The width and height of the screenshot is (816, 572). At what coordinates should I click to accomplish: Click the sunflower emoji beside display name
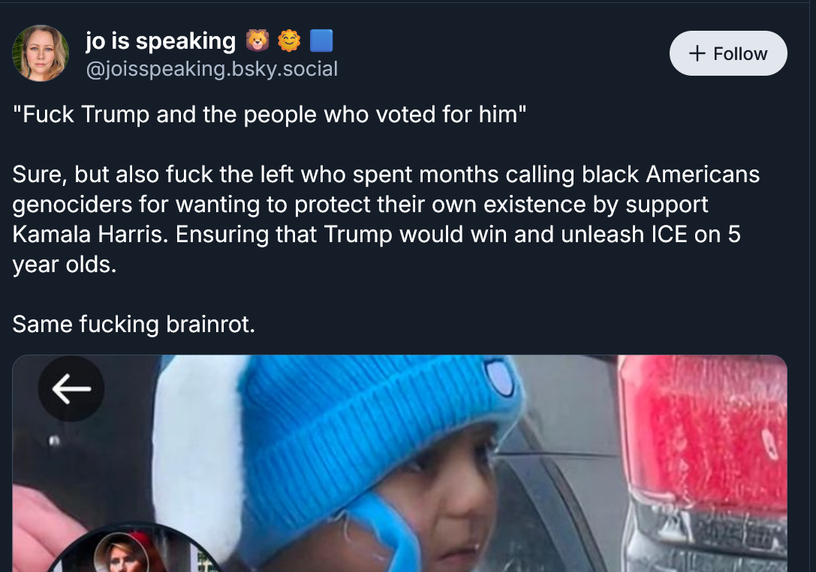coord(289,40)
